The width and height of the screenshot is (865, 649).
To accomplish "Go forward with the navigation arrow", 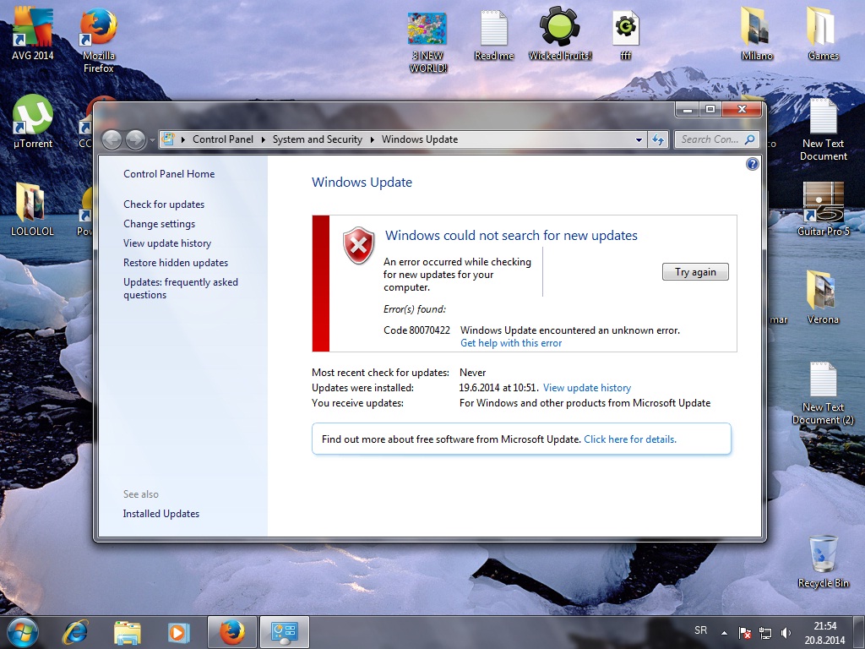I will coord(135,139).
